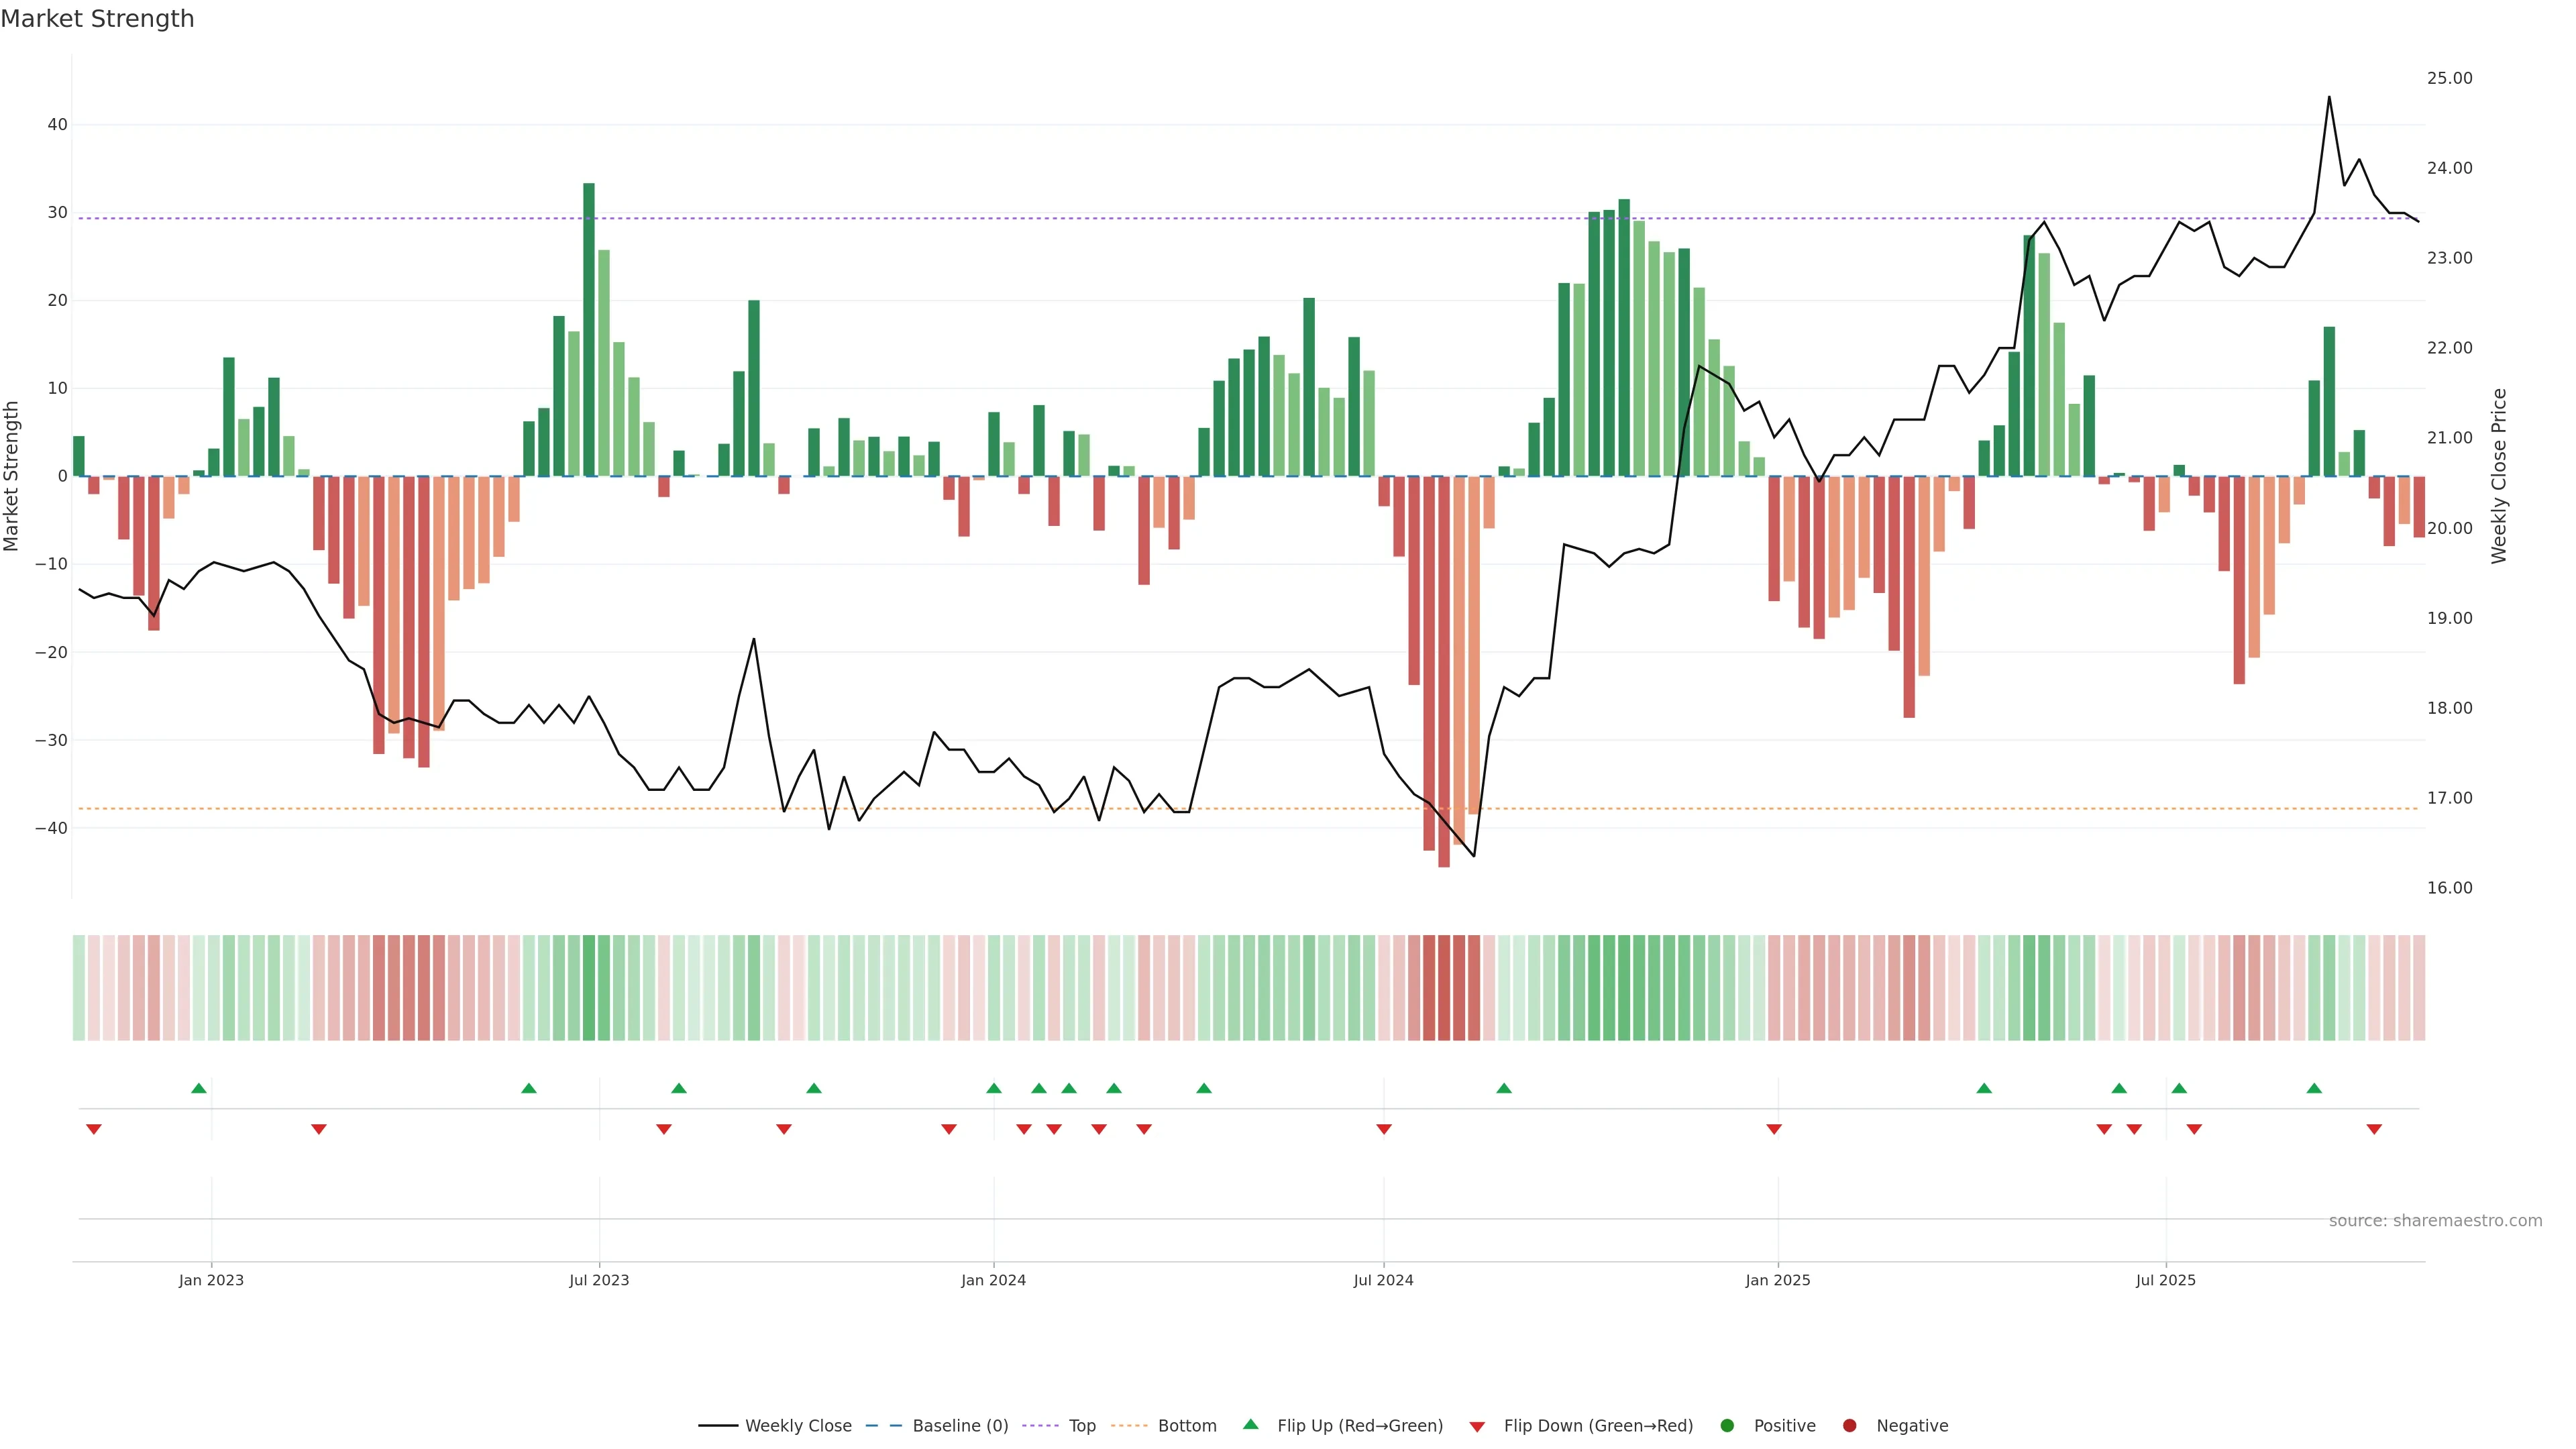2576x1449 pixels.
Task: Click Flip Down red triangle legend icon
Action: pos(1477,1427)
